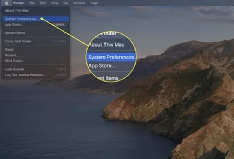Select Lock Screen option
This screenshot has width=234, height=159.
tap(36, 69)
